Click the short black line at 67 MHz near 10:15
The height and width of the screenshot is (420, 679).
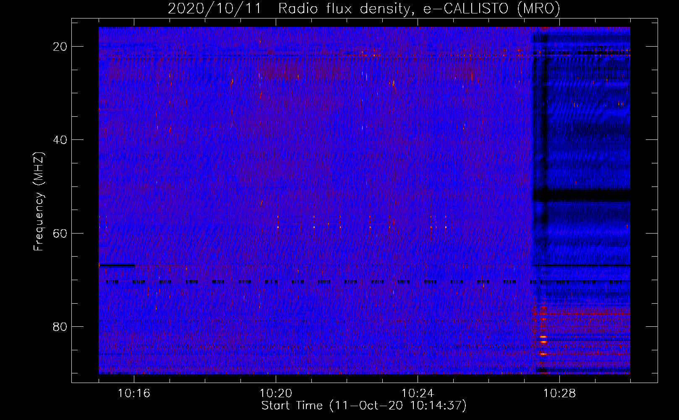coord(117,265)
